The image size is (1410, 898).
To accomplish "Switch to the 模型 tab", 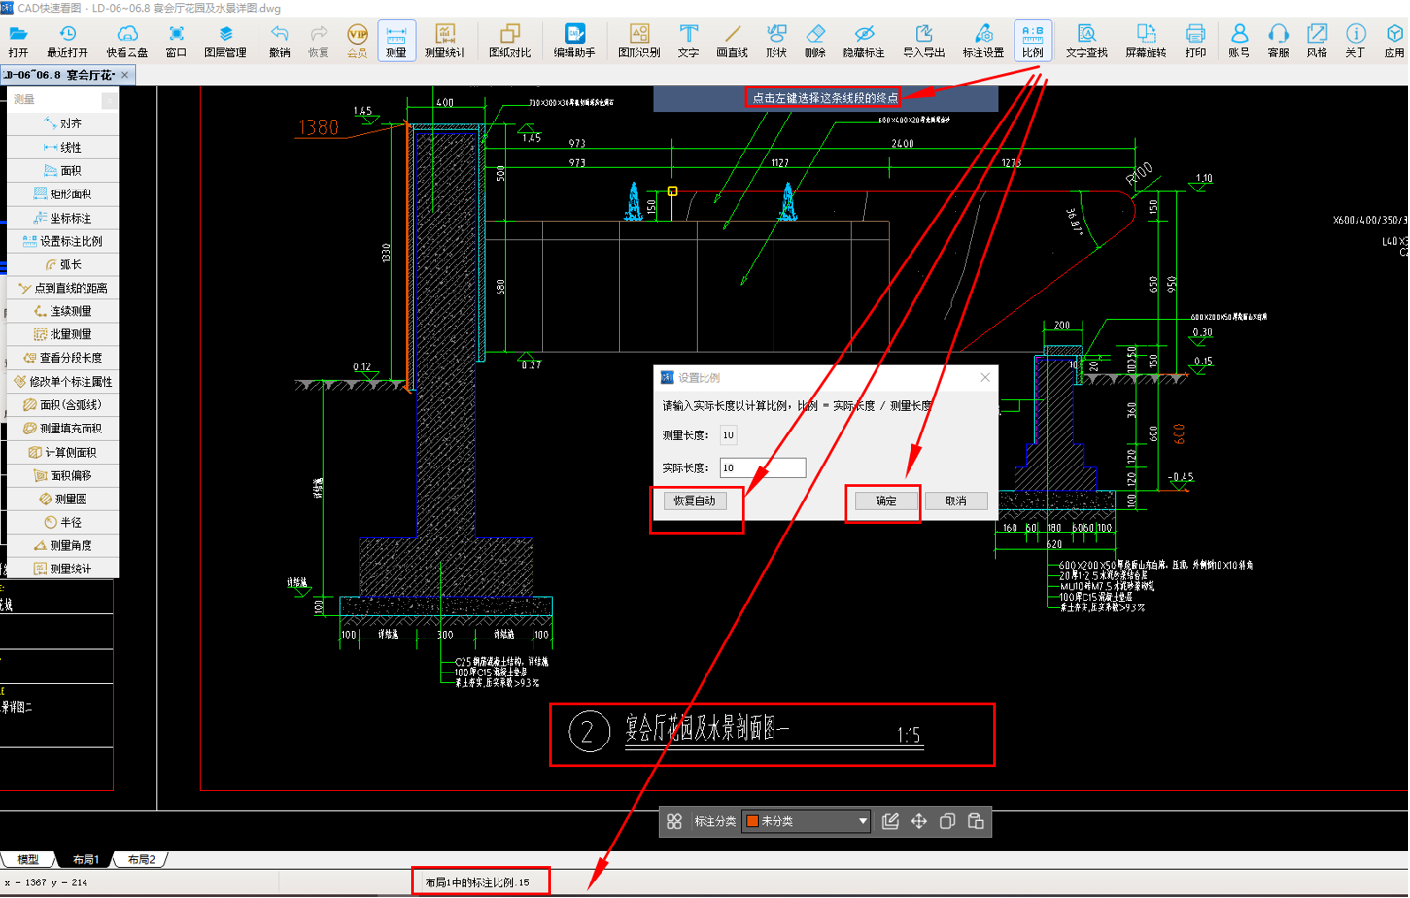I will point(29,860).
